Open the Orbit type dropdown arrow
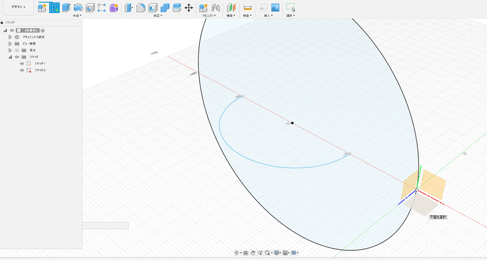487x260 pixels. pyautogui.click(x=241, y=252)
